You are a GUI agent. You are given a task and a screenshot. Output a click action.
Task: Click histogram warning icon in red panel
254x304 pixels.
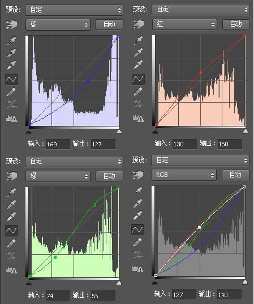coord(139,118)
